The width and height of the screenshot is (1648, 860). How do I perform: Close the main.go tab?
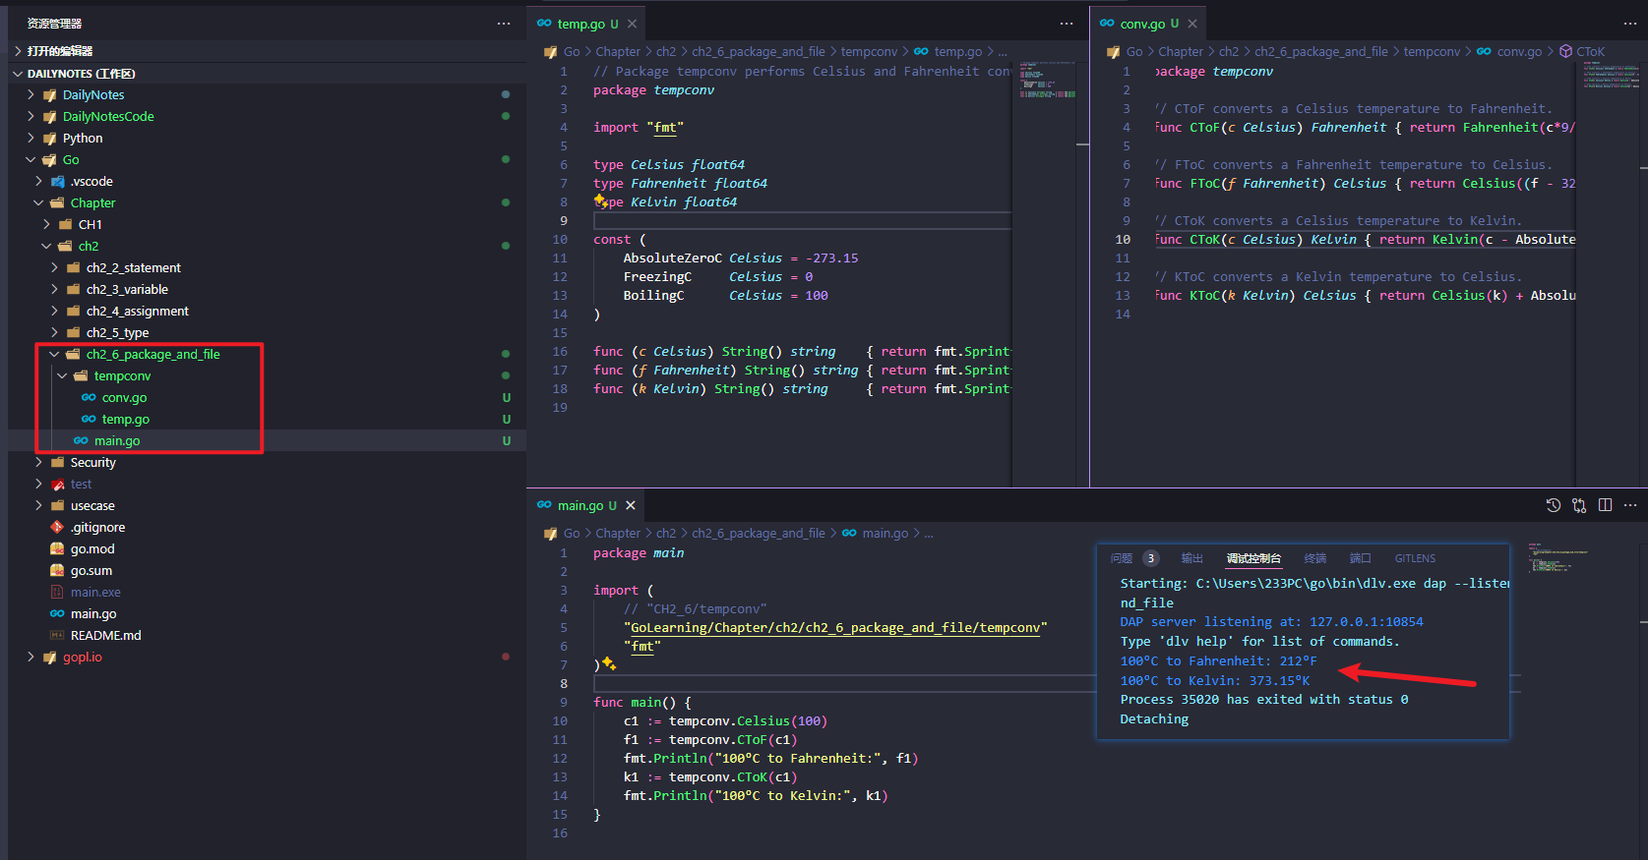(631, 505)
